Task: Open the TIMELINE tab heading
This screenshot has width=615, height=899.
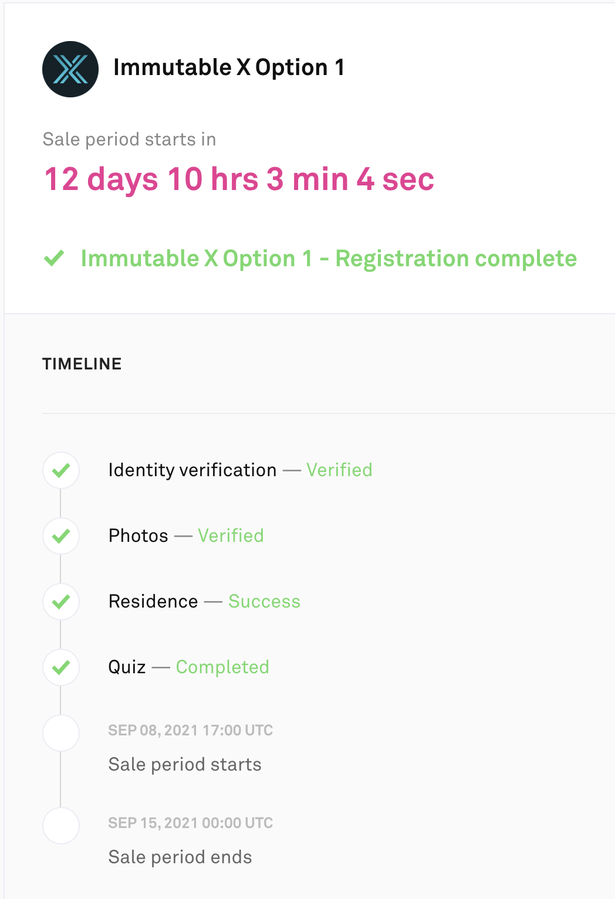Action: click(82, 364)
